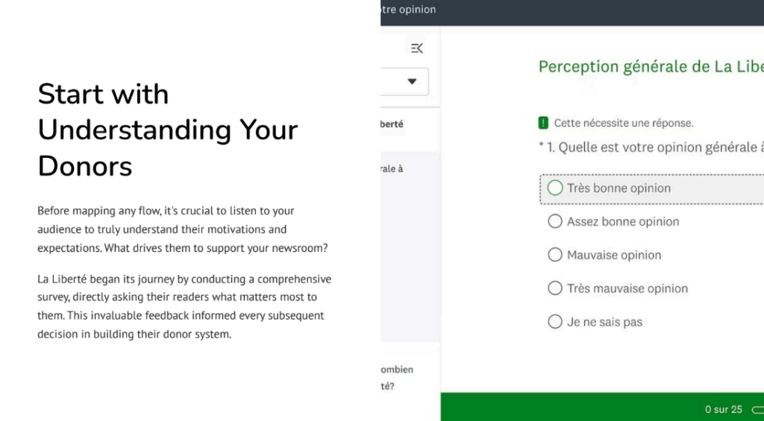This screenshot has width=764, height=421.
Task: Click the 'Perception générale de La Libe' heading
Action: click(651, 66)
